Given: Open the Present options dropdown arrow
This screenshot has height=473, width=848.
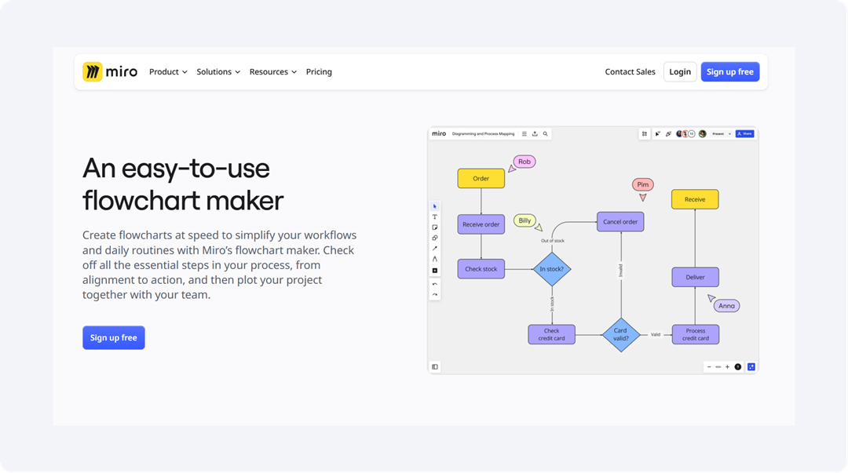Looking at the screenshot, I should pos(729,133).
